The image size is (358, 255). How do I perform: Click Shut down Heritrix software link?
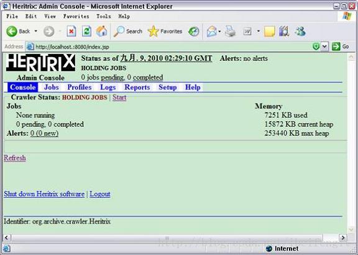pos(44,194)
